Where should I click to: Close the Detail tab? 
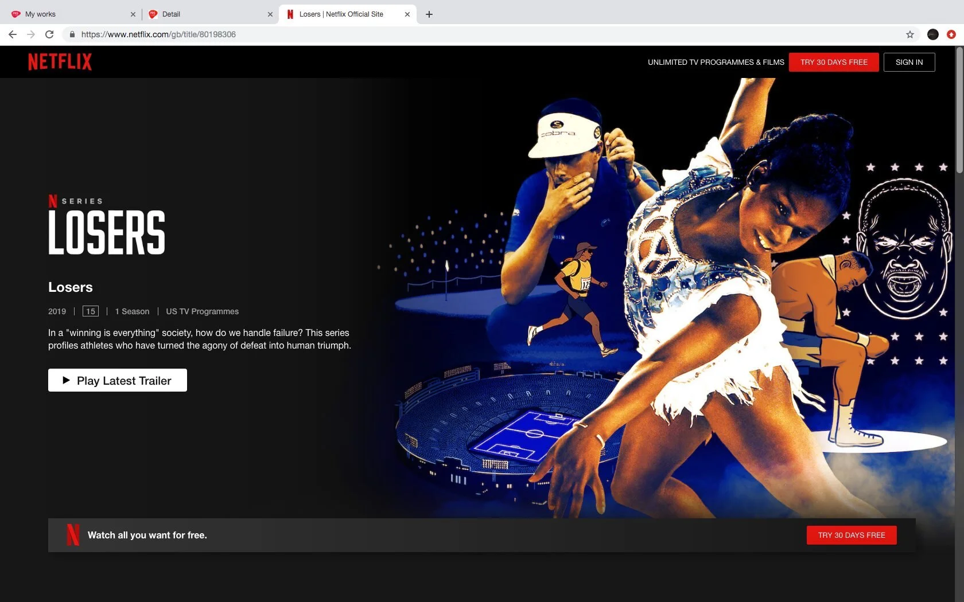270,14
